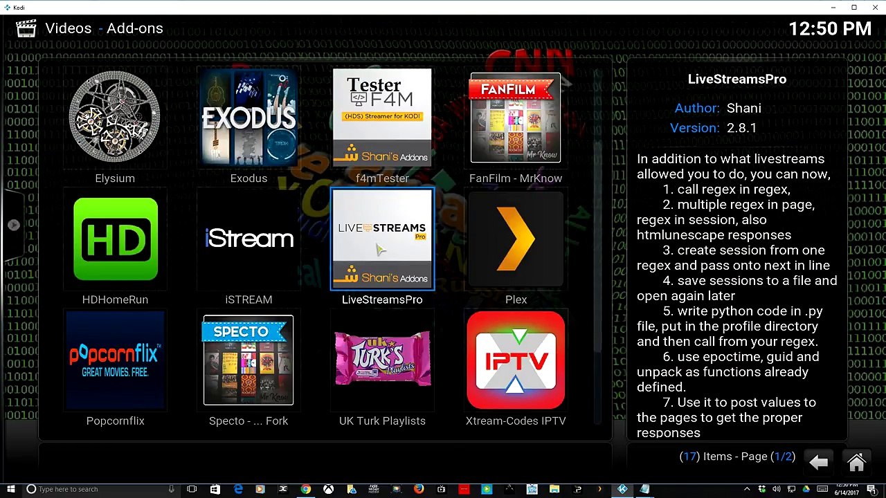
Task: Open volume control in tray
Action: point(776,489)
